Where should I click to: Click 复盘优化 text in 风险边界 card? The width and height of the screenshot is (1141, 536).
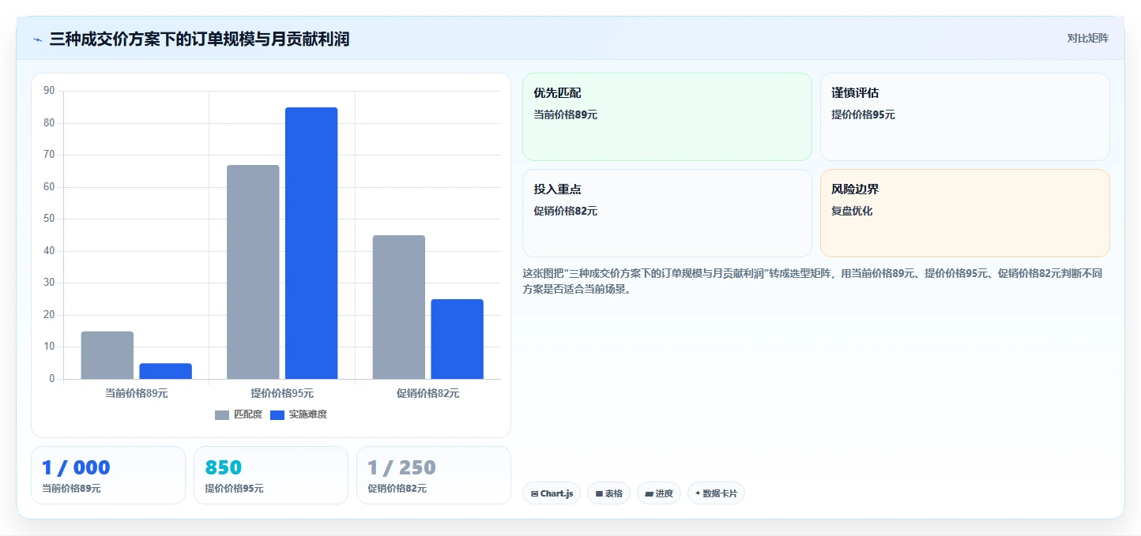pyautogui.click(x=852, y=211)
